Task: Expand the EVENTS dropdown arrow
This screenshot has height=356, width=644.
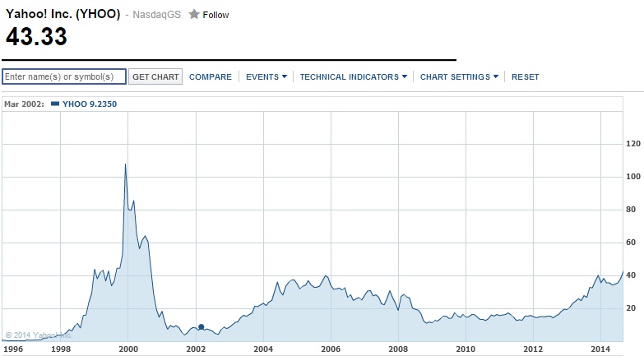Action: (x=285, y=76)
